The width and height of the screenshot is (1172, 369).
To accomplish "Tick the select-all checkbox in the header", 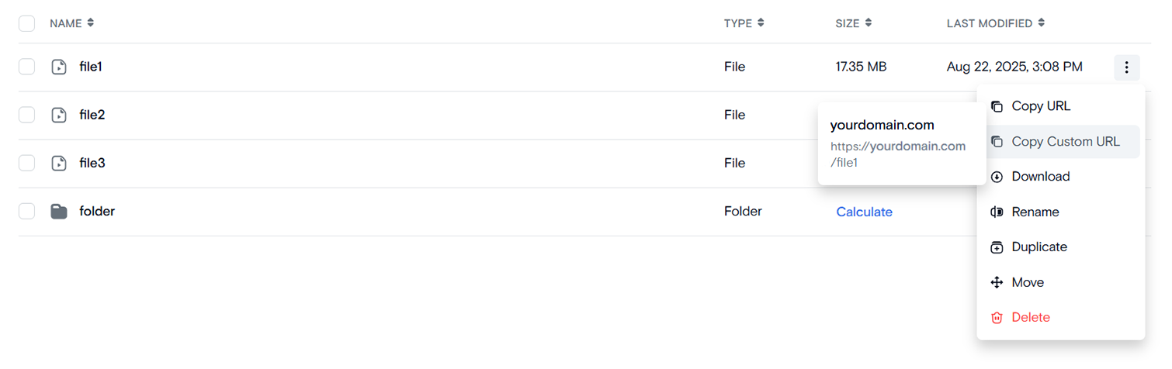I will pyautogui.click(x=27, y=24).
